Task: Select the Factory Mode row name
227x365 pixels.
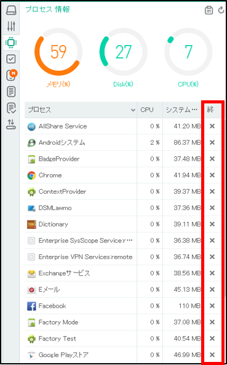Action: tap(58, 322)
